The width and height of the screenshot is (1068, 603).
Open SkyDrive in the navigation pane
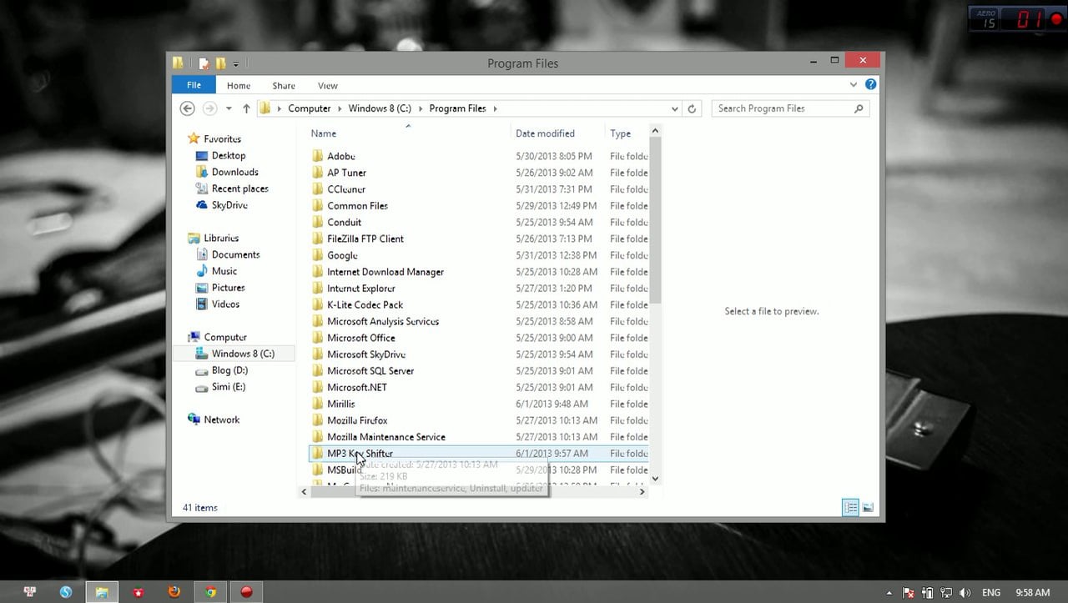[229, 205]
